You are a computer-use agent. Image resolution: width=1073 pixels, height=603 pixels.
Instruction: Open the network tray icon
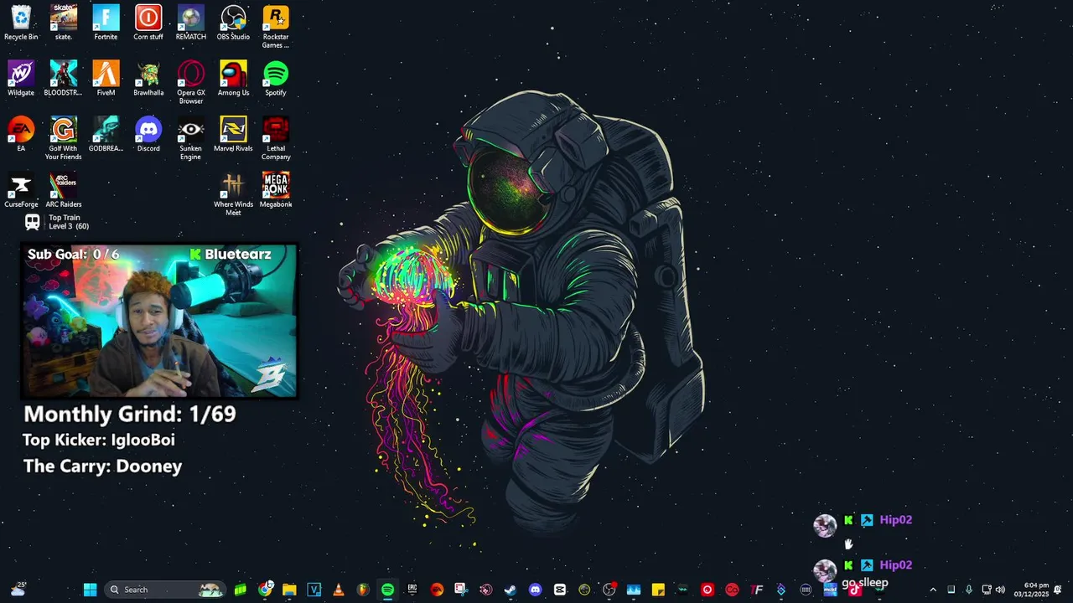(986, 590)
